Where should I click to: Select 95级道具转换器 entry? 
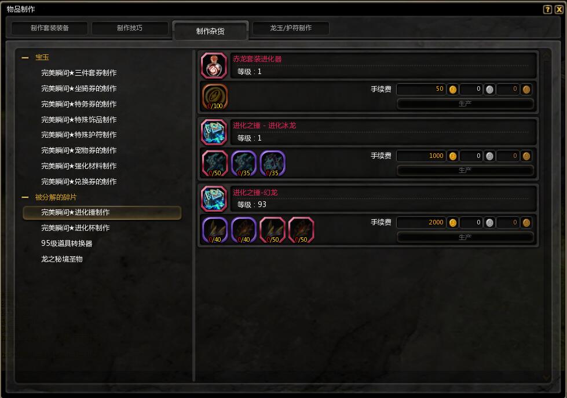pyautogui.click(x=67, y=244)
